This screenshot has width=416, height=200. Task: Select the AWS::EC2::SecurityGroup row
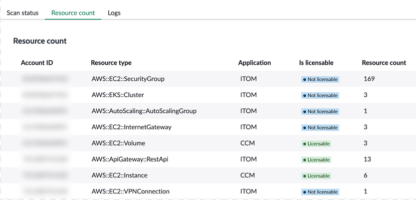point(208,79)
